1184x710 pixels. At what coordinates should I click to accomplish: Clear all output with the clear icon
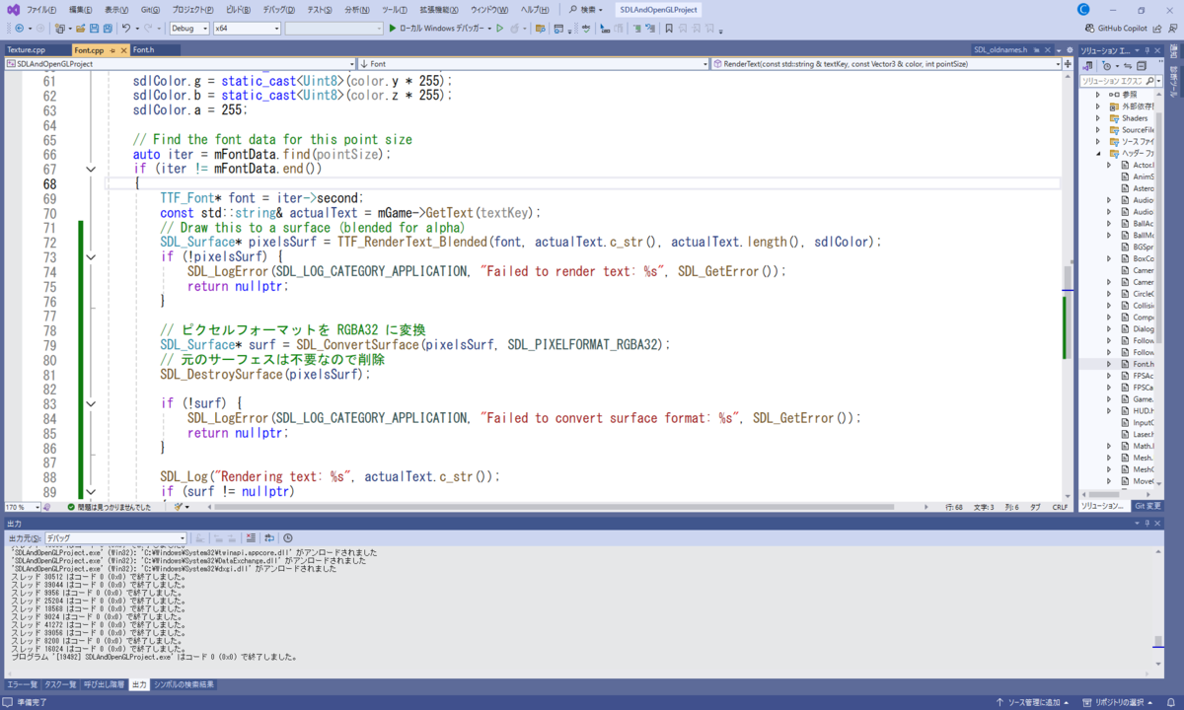tap(250, 538)
